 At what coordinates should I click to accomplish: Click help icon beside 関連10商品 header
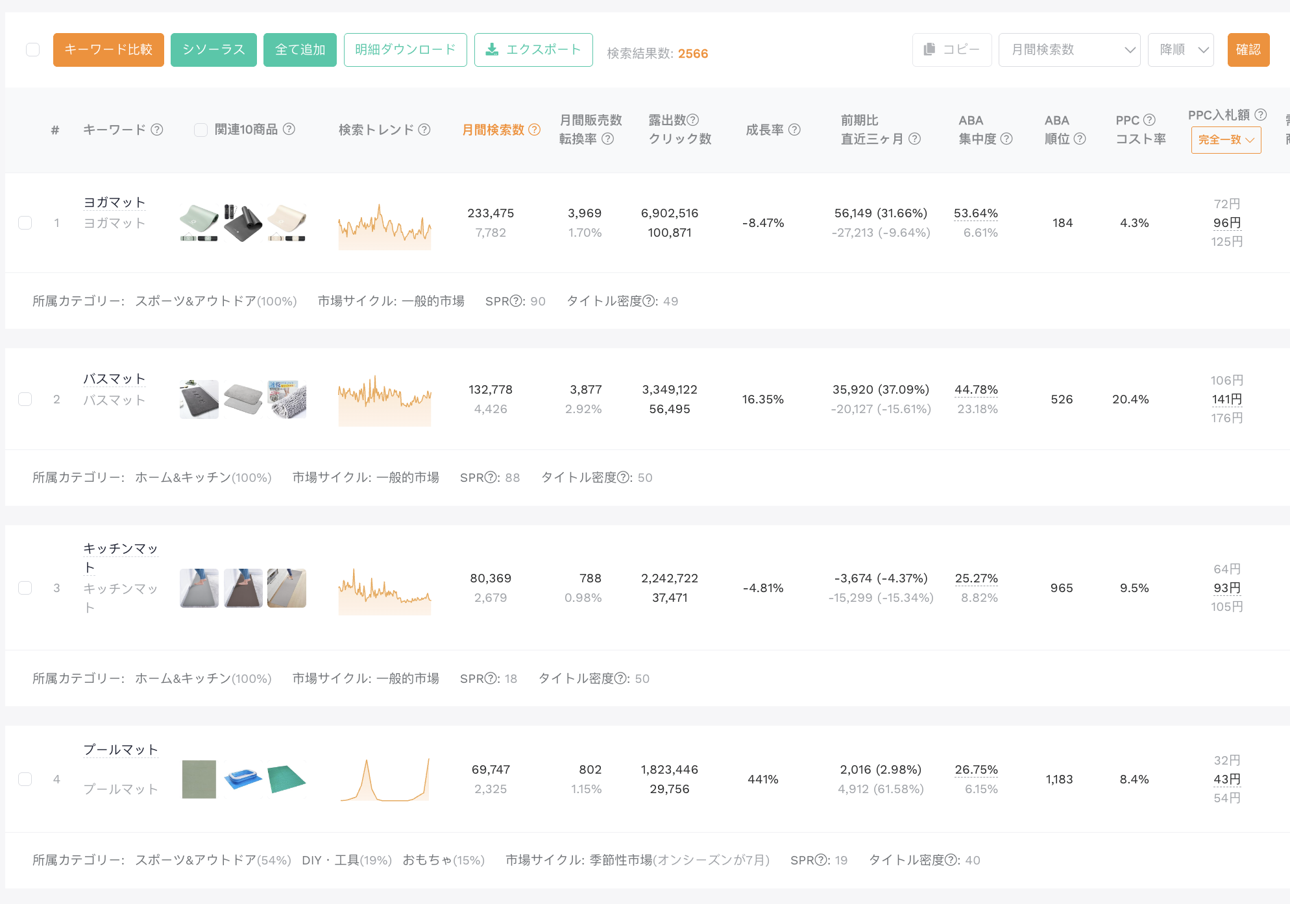point(289,129)
